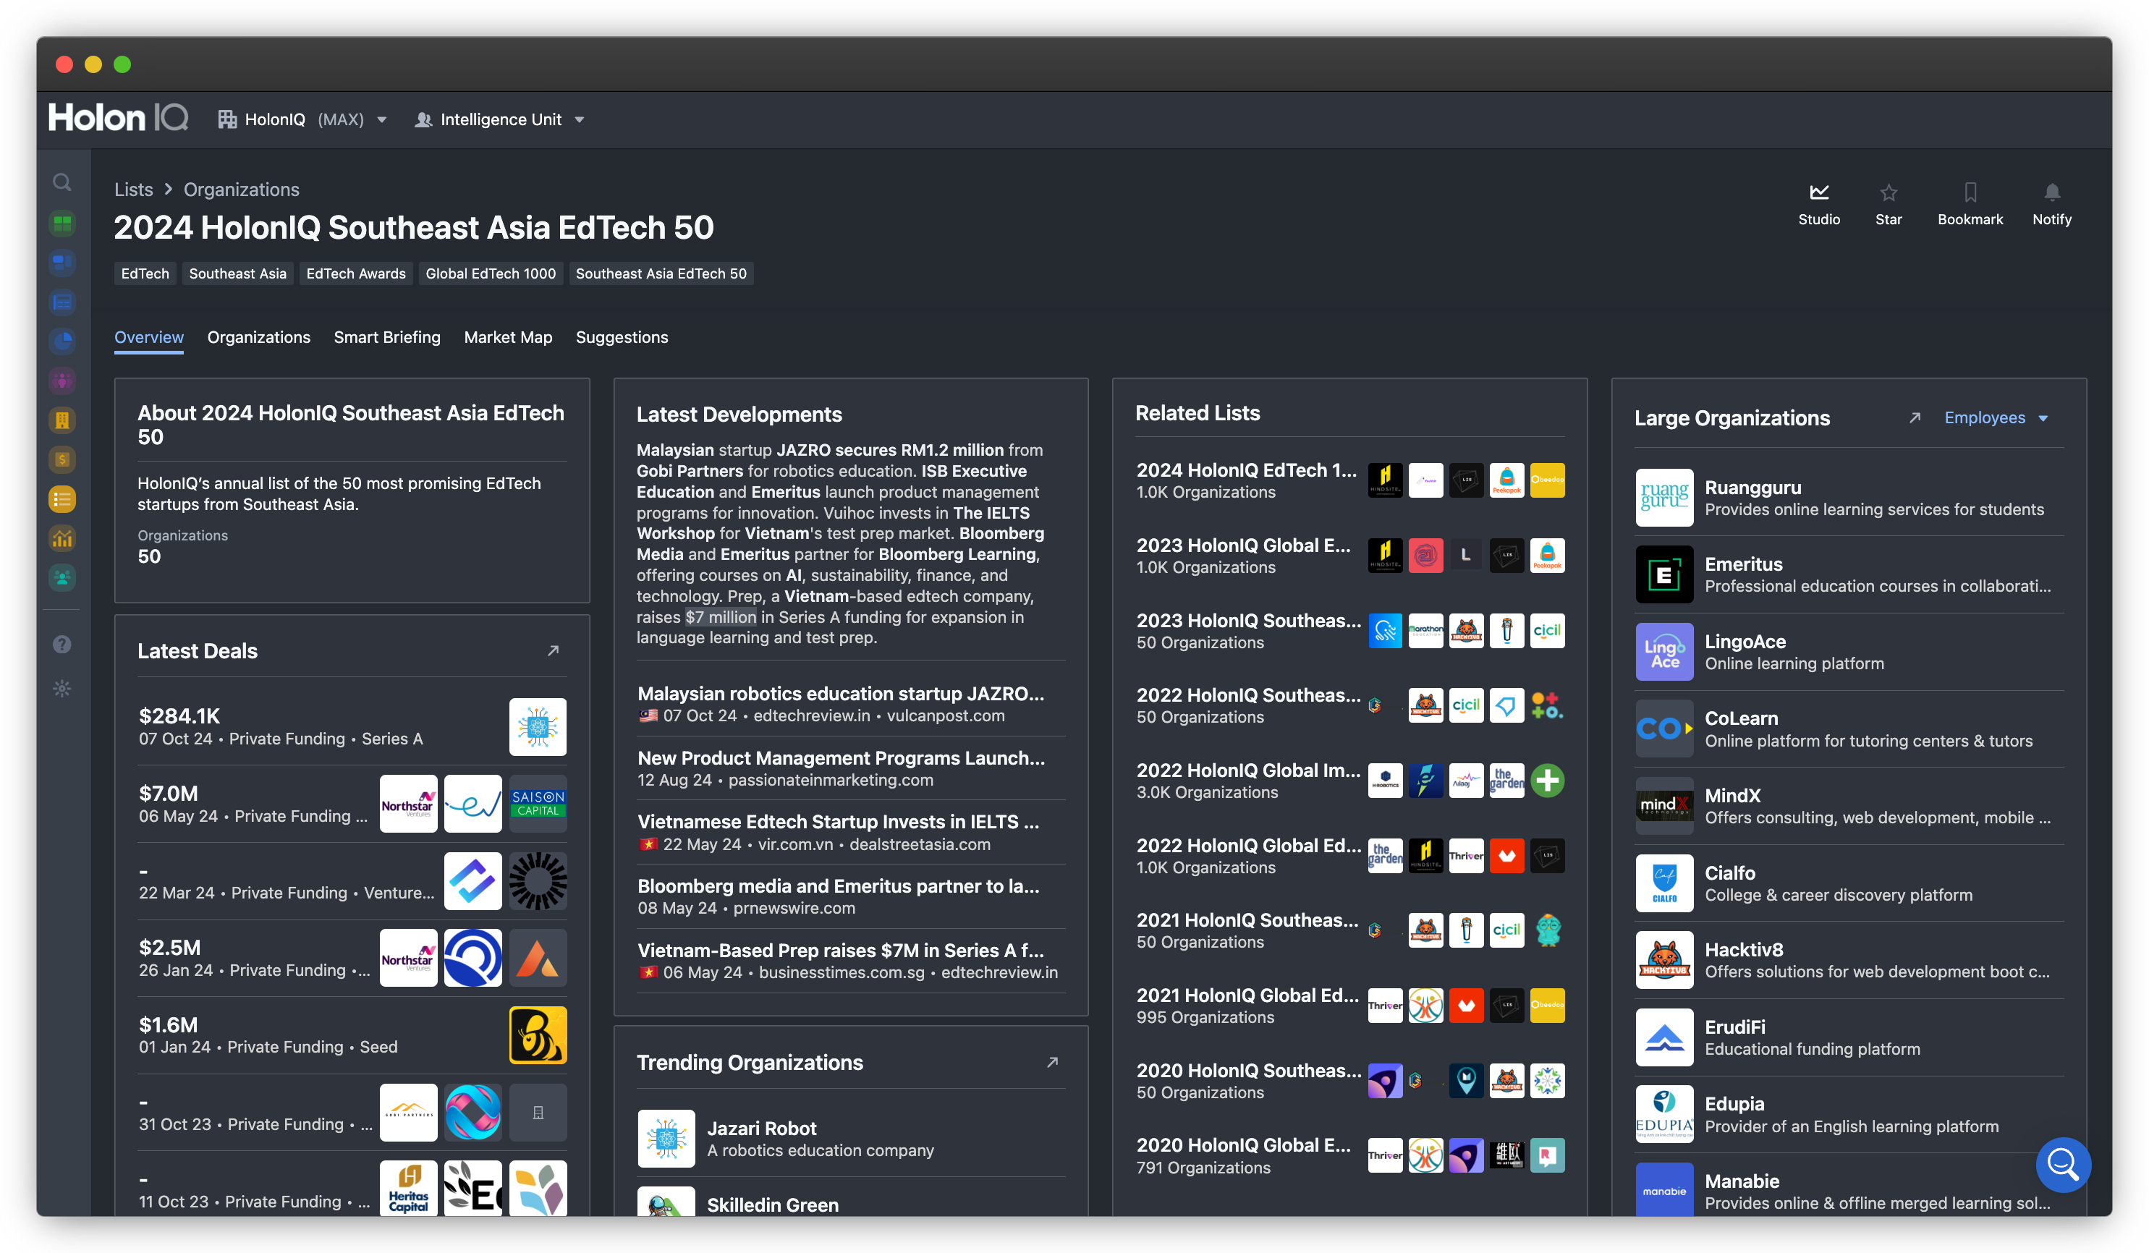Open New Product Management Programs Launch article
The width and height of the screenshot is (2149, 1253).
click(850, 768)
